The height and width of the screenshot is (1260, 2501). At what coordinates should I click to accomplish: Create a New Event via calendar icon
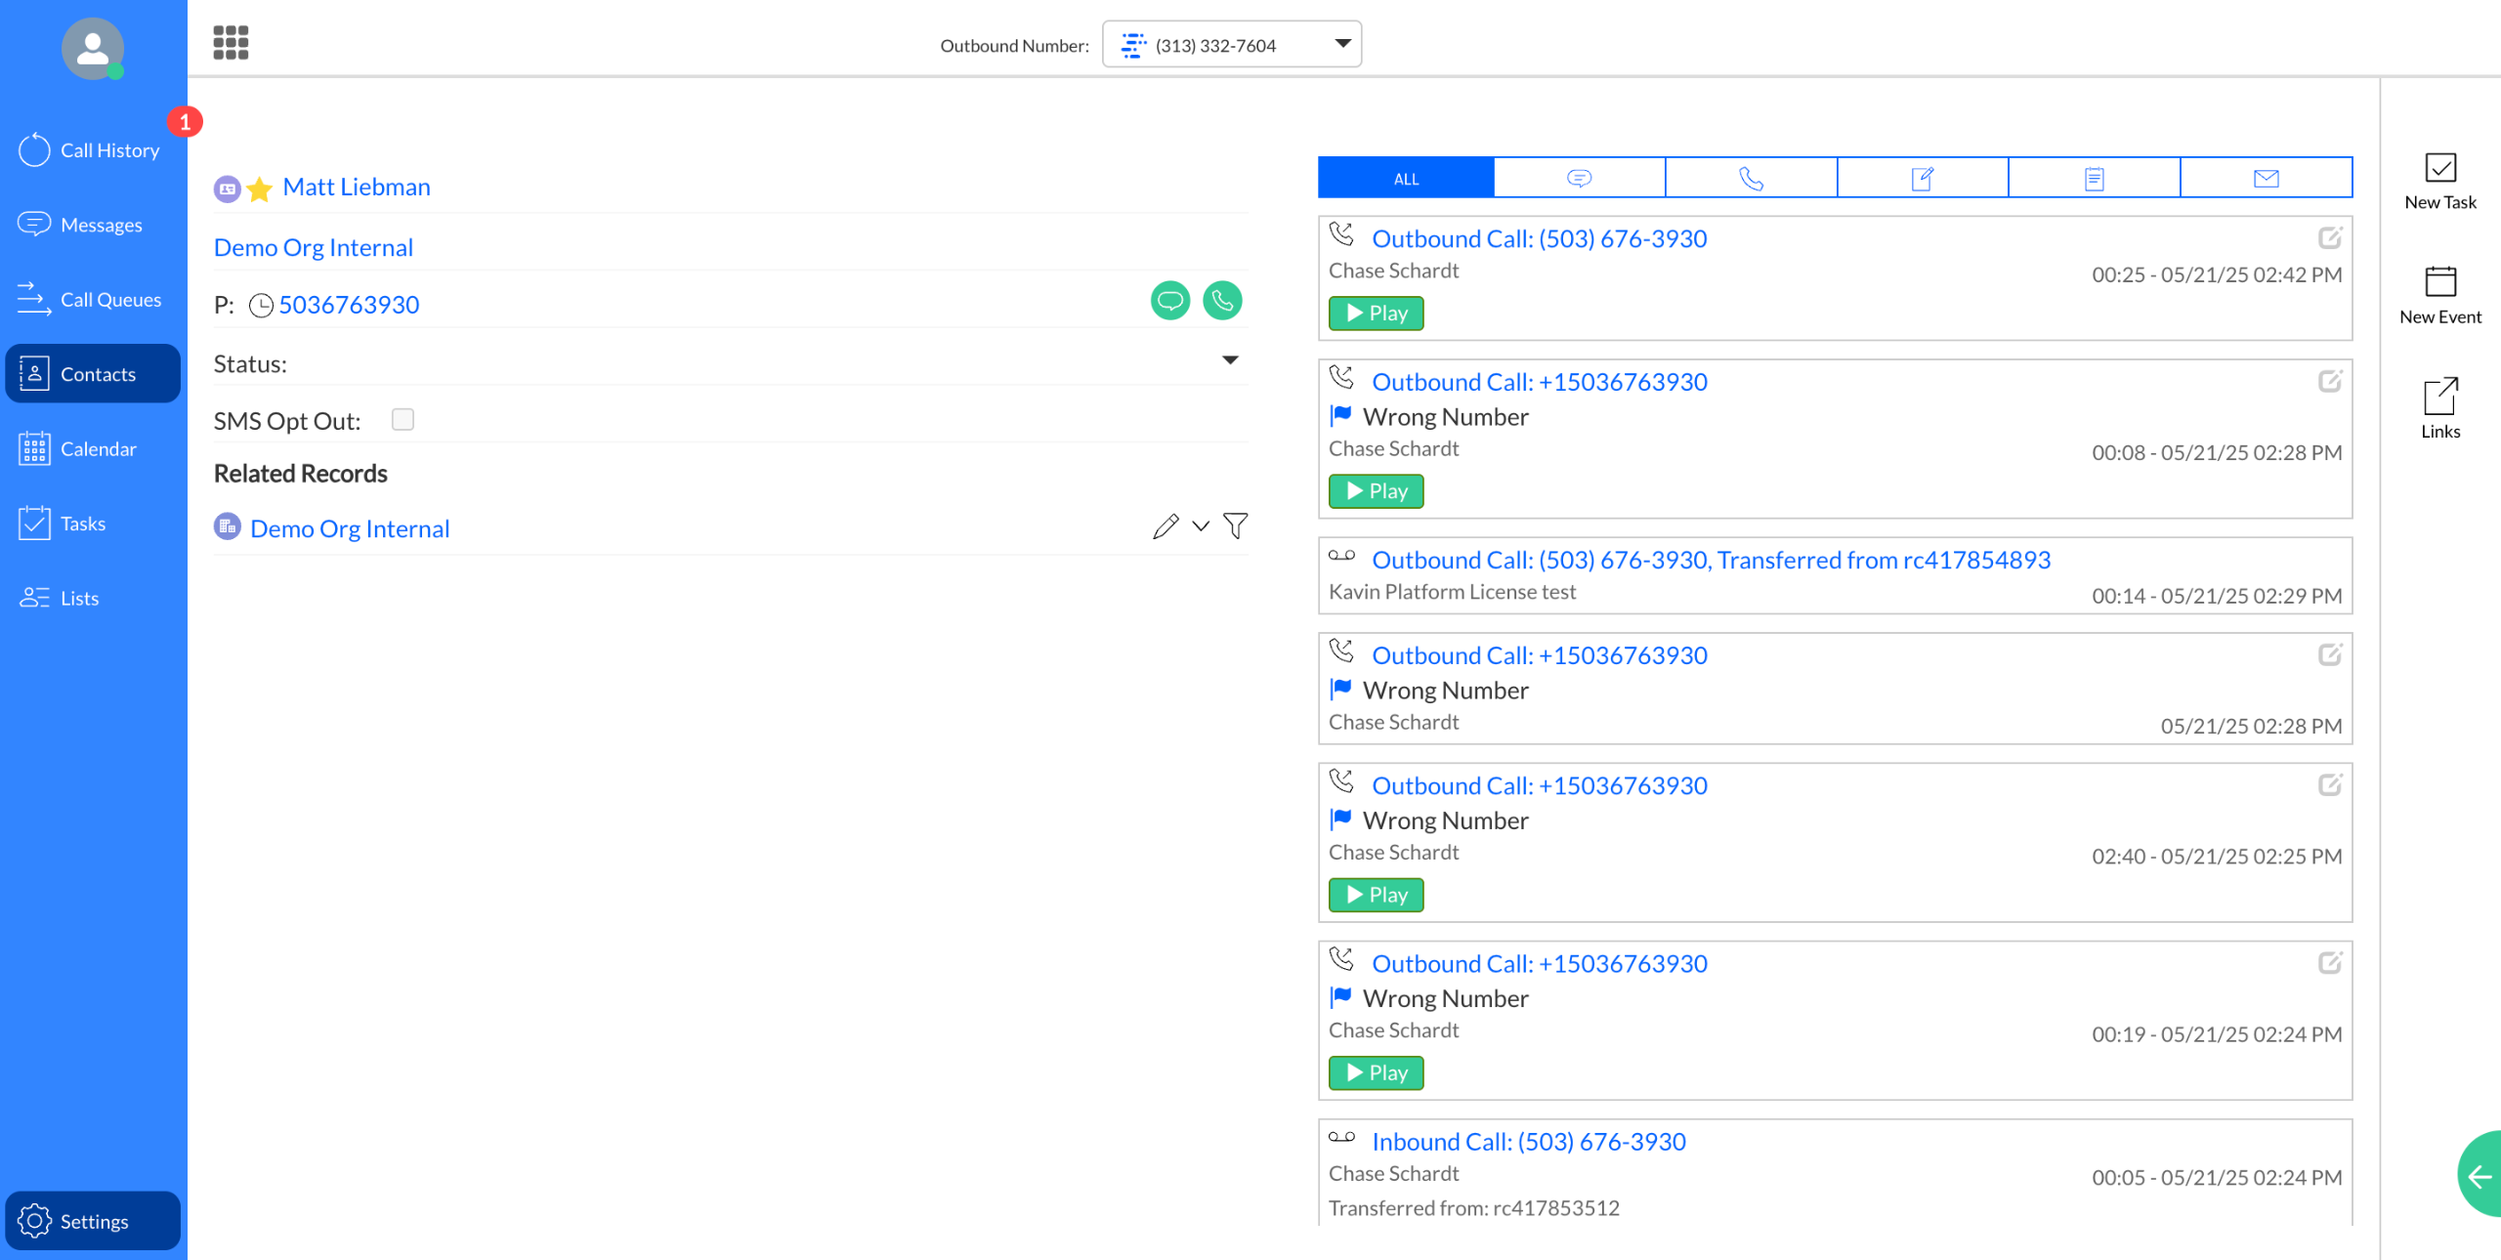tap(2439, 296)
